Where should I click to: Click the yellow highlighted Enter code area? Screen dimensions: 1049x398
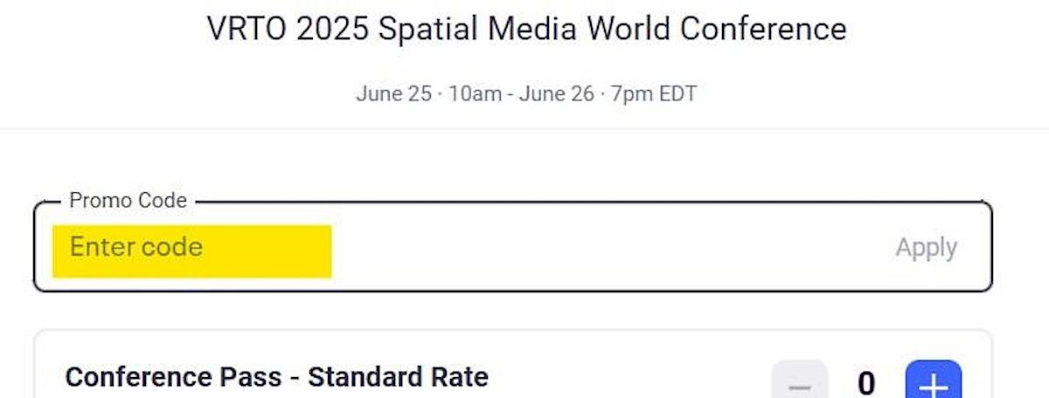pyautogui.click(x=192, y=250)
